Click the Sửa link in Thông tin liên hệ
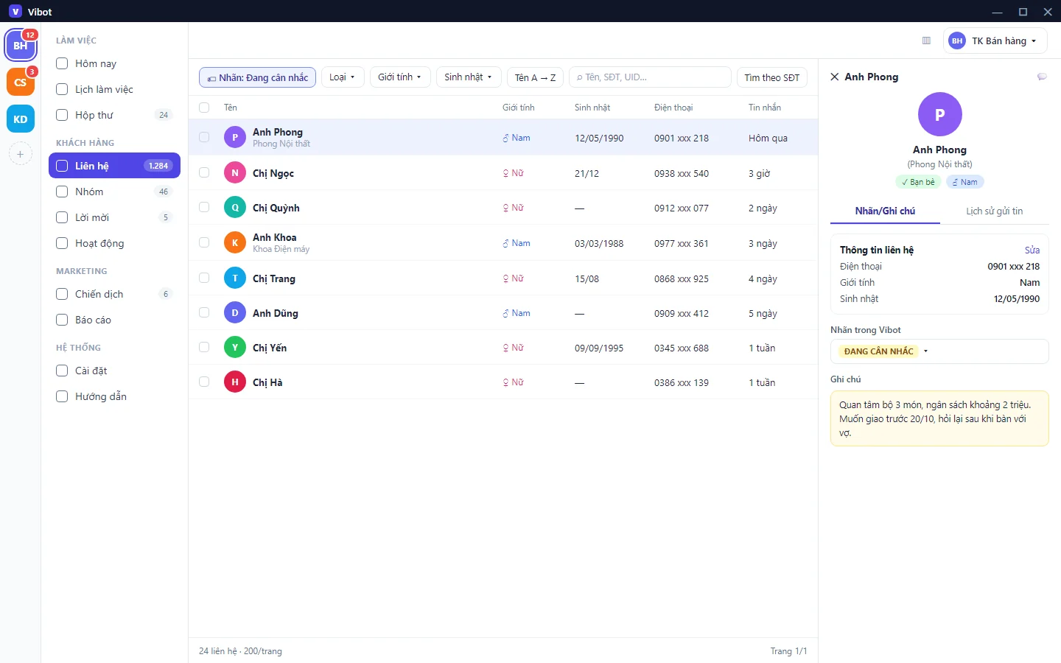This screenshot has height=663, width=1061. coord(1032,250)
